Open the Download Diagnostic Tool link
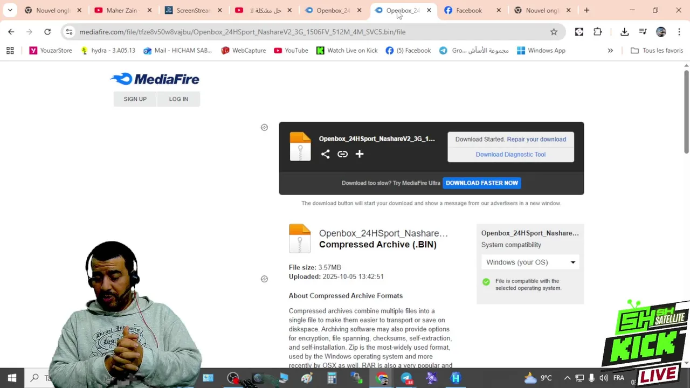 (510, 154)
